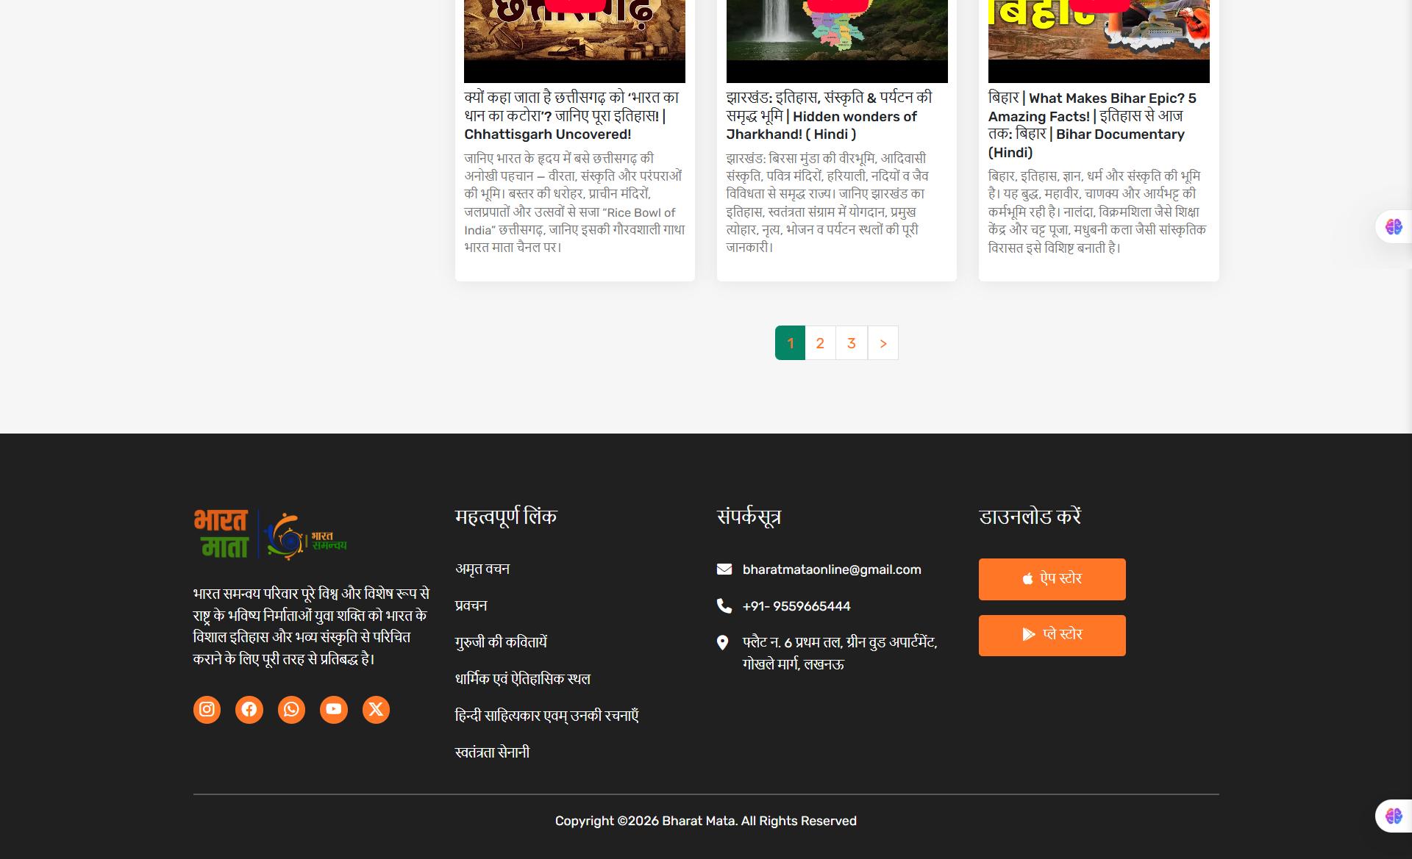
Task: Open the Instagram social icon
Action: tap(207, 710)
